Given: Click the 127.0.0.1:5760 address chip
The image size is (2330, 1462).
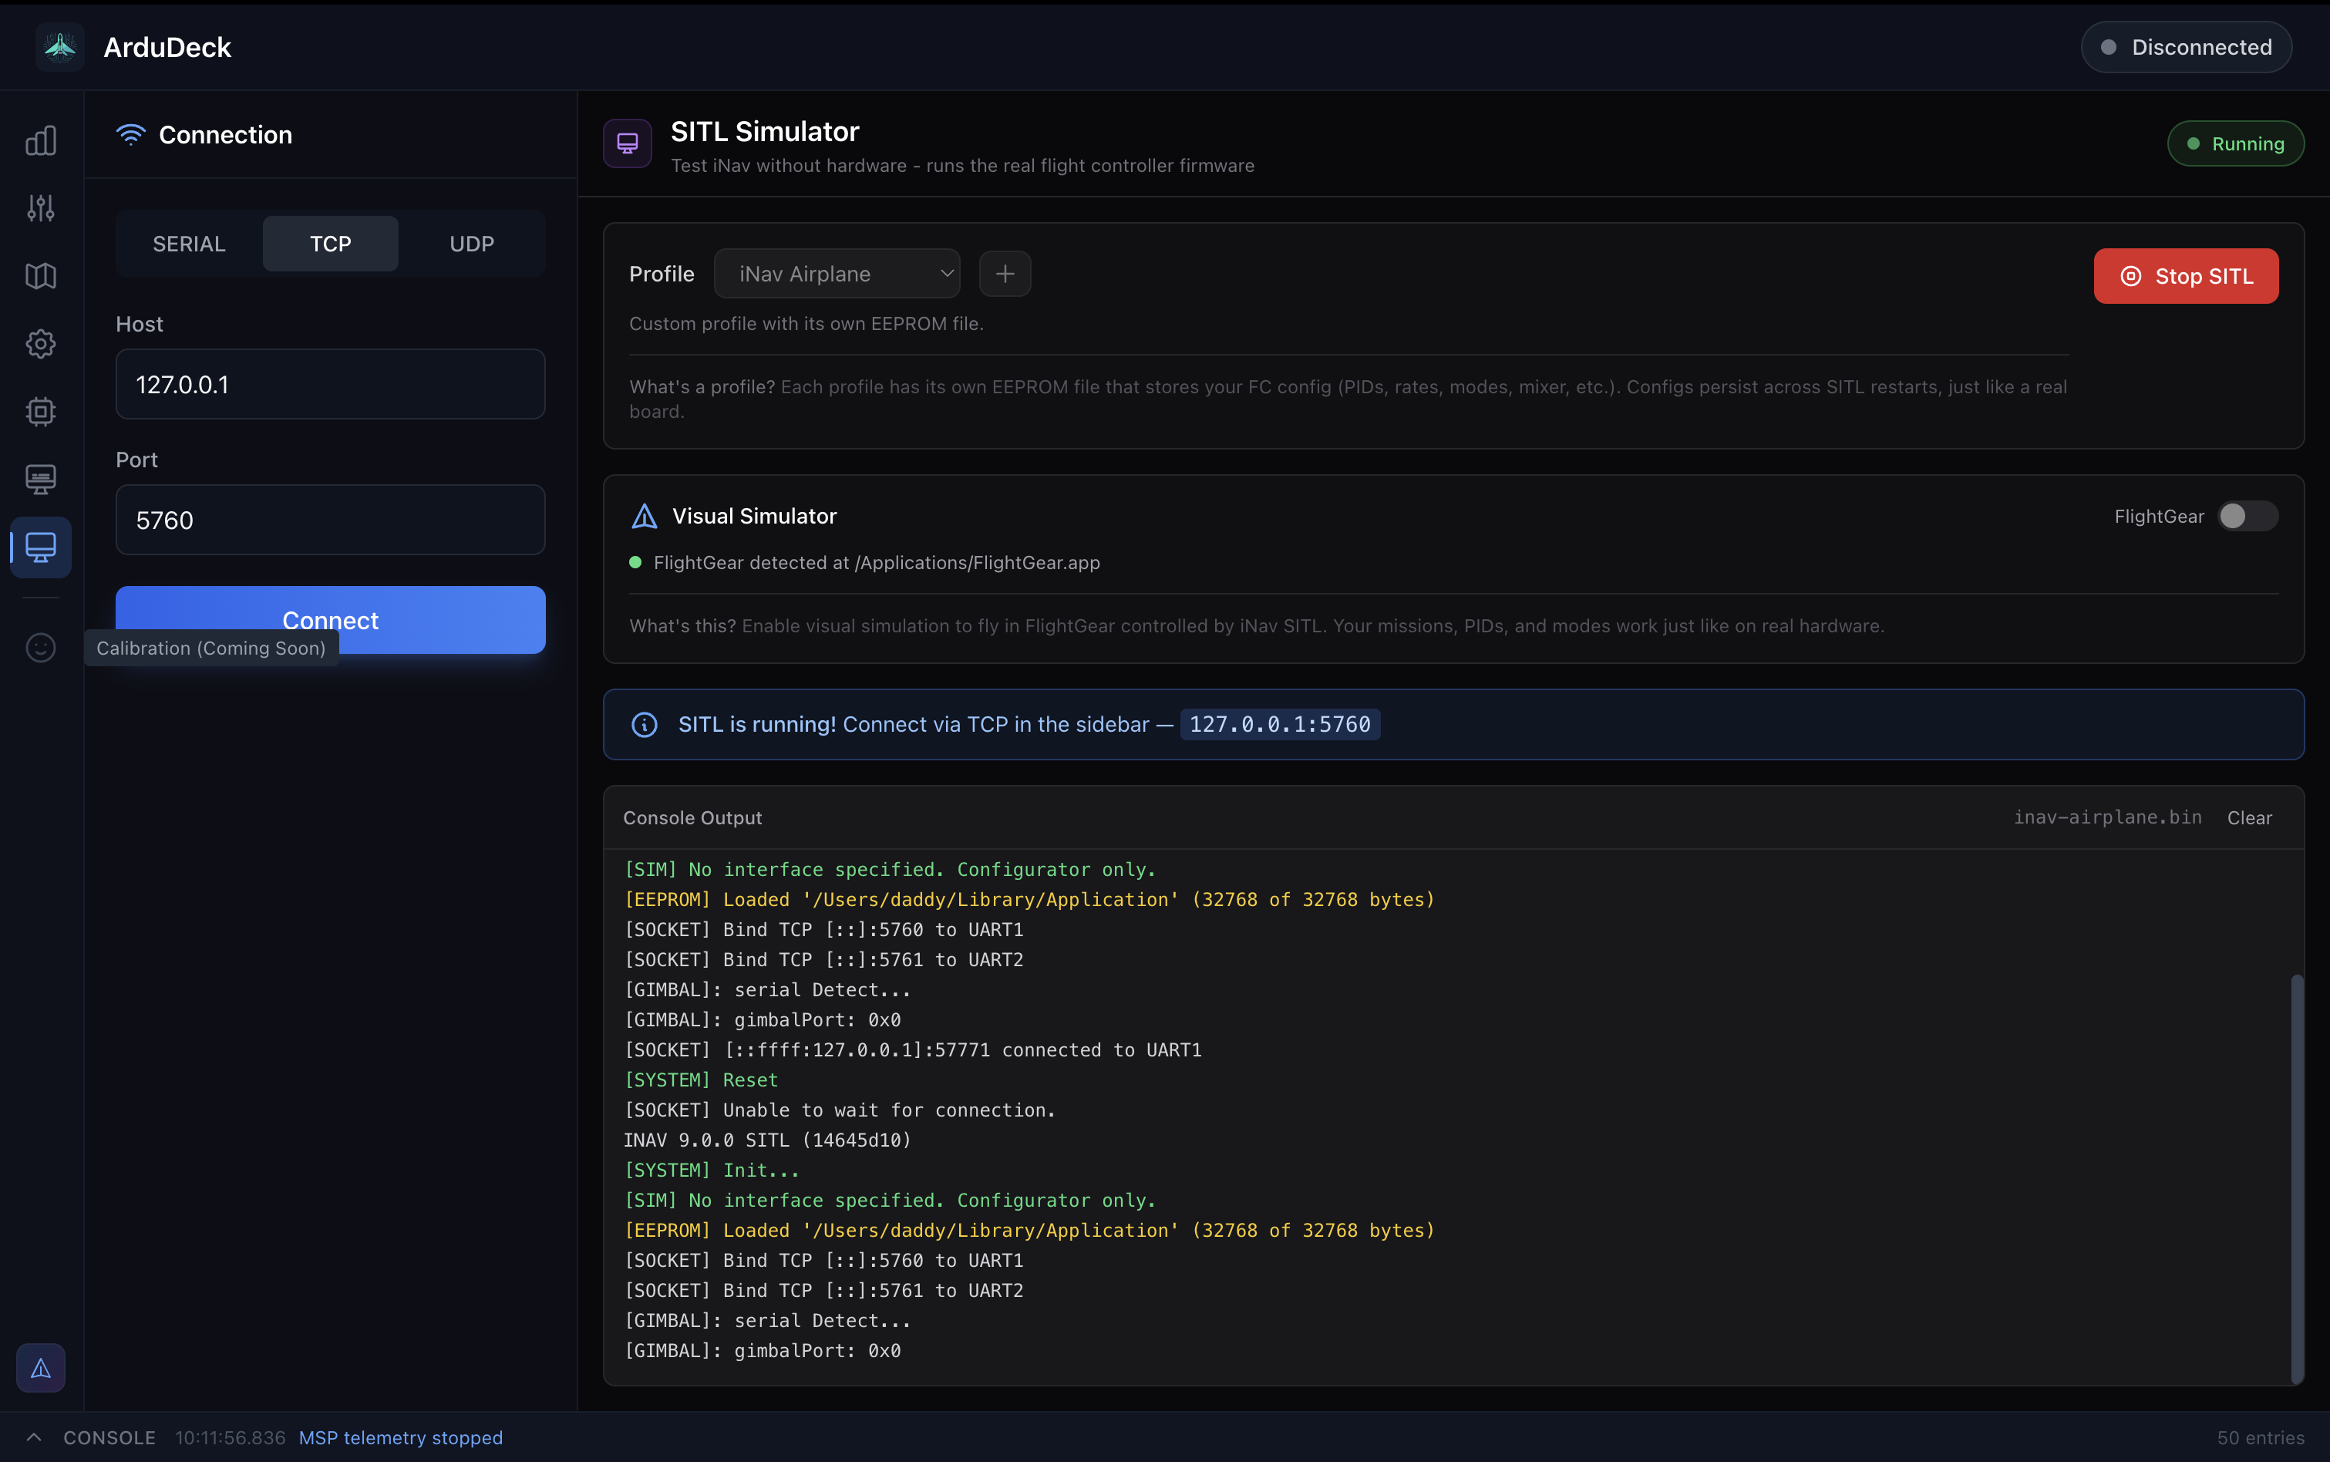Looking at the screenshot, I should (1280, 724).
